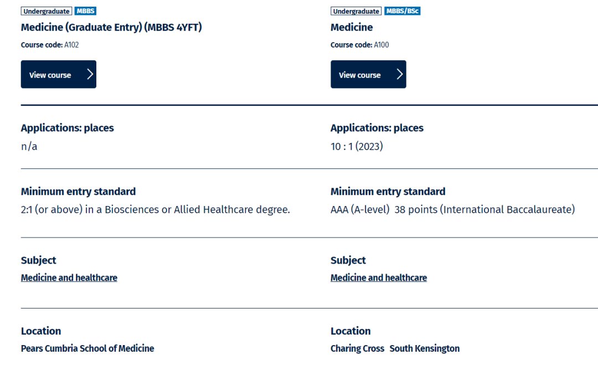The width and height of the screenshot is (598, 365).
Task: Click Course code A102 text
Action: [x=50, y=45]
